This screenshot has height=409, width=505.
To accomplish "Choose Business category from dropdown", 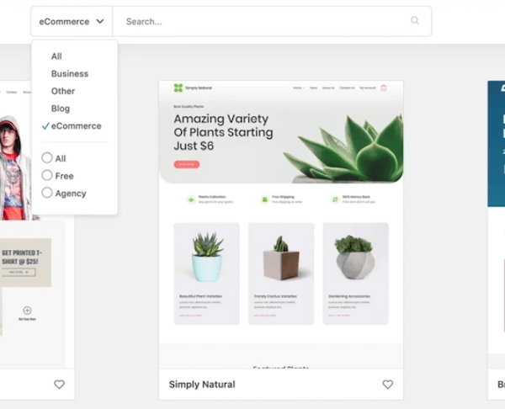I will [69, 74].
